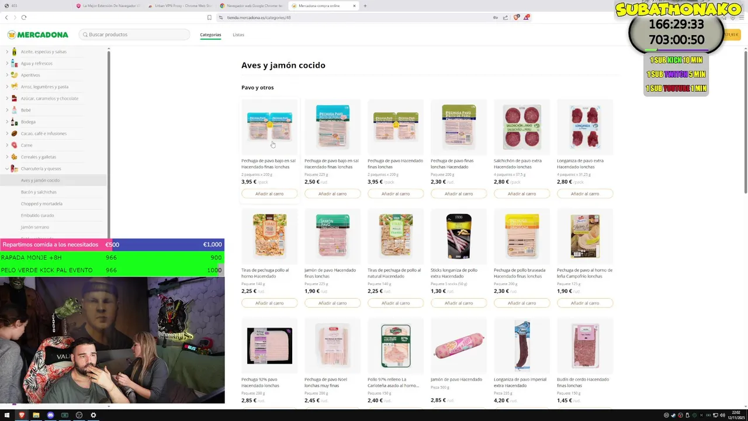Click the page vertical scrollbar
This screenshot has width=748, height=421.
(x=745, y=123)
